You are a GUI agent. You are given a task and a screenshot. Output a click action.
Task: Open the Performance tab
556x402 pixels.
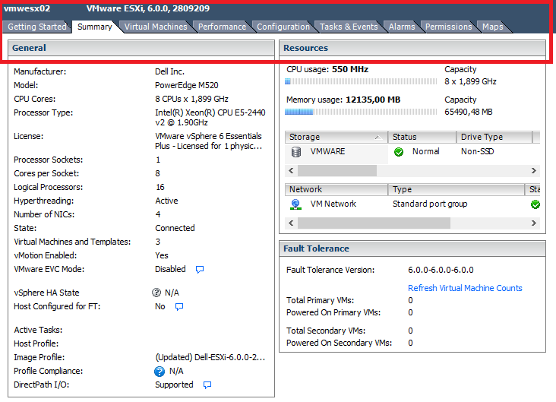(222, 27)
